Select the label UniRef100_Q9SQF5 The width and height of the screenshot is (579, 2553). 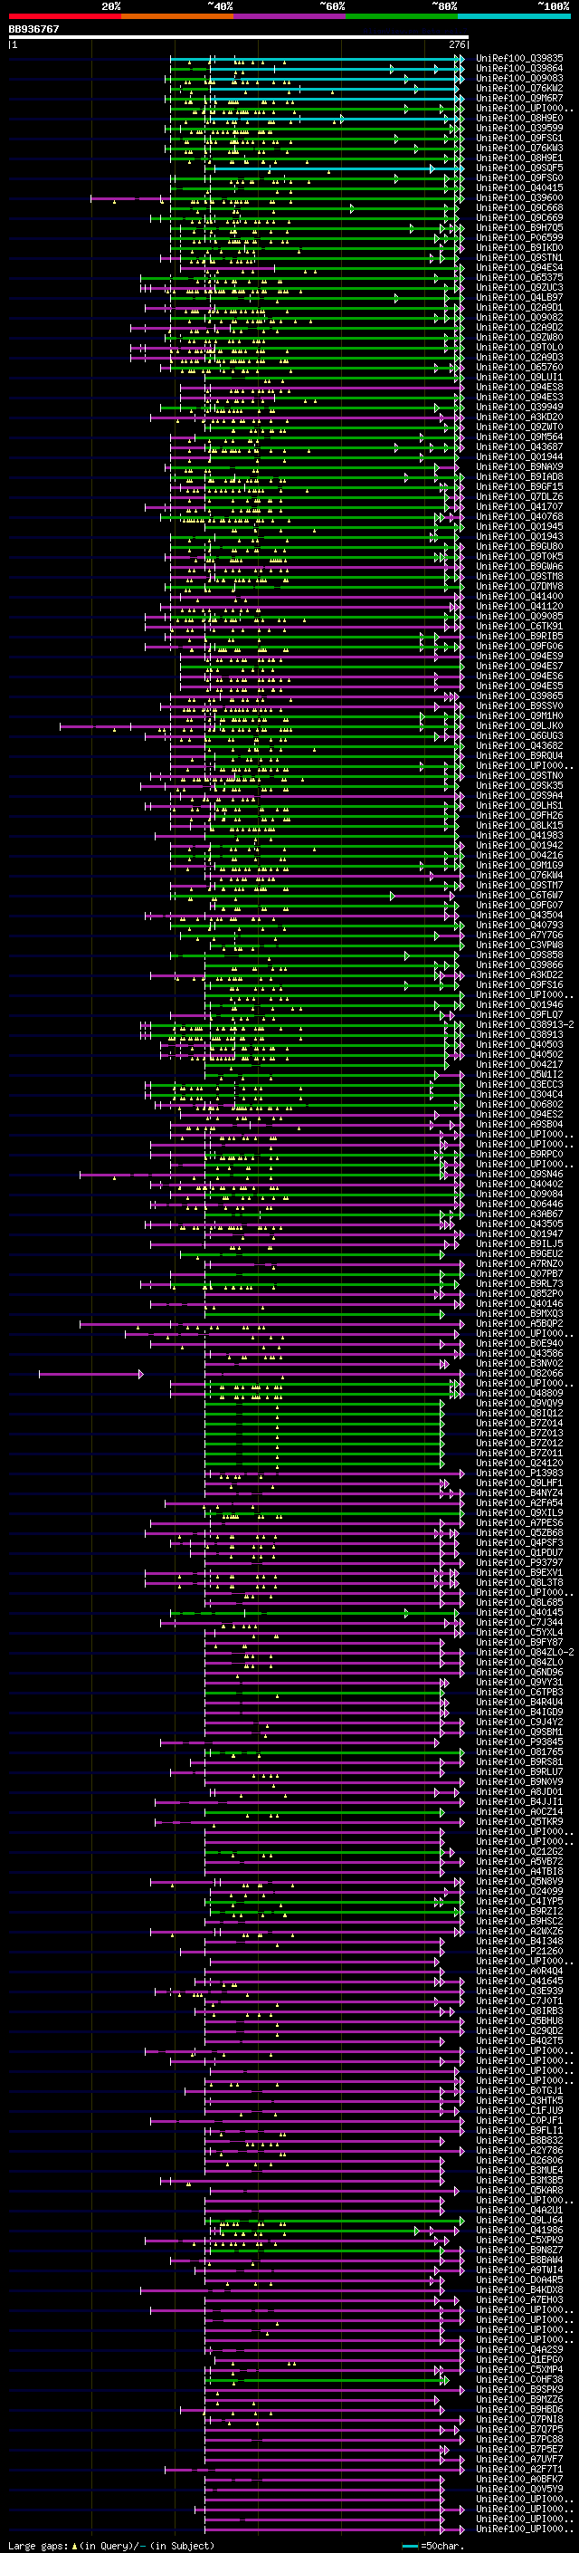click(x=519, y=168)
